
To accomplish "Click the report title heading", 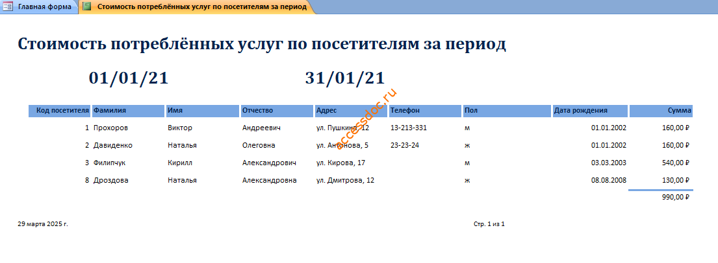I will click(262, 44).
